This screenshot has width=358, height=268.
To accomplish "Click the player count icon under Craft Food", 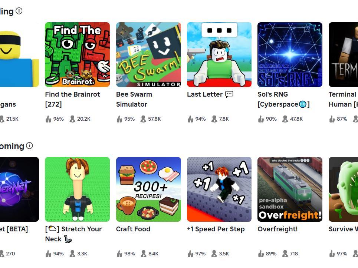I will click(x=144, y=254).
